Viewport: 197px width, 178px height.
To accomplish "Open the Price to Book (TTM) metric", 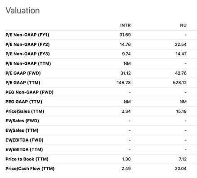I will coord(27,159).
